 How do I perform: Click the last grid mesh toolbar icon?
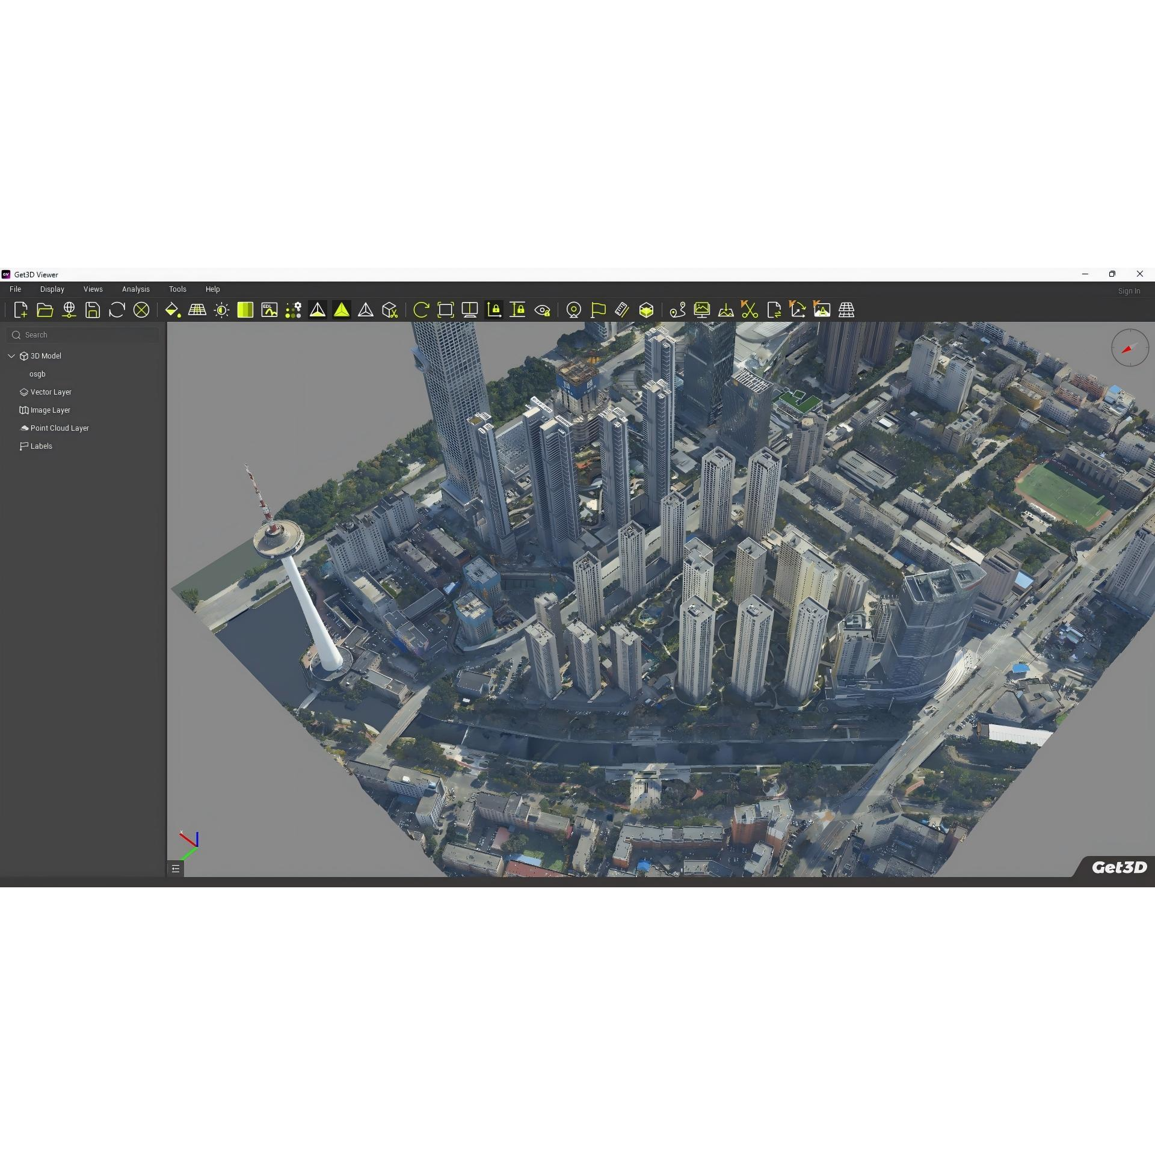[846, 310]
